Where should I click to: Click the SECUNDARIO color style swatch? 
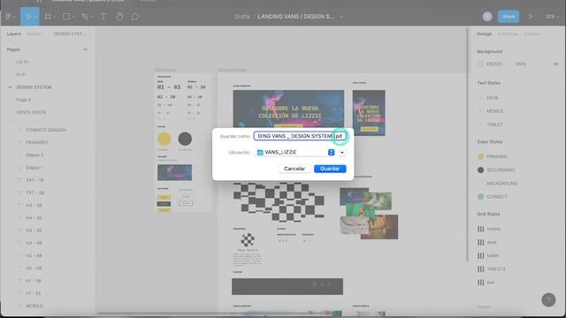click(480, 170)
